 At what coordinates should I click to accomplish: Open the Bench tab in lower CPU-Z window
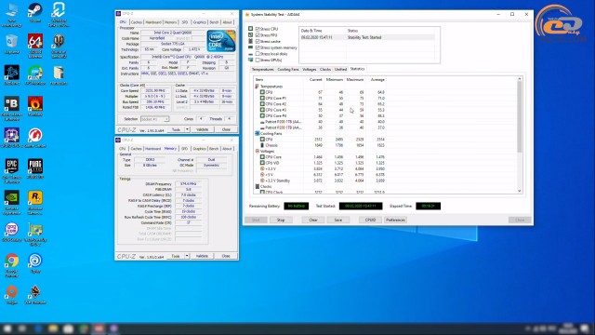pos(214,149)
